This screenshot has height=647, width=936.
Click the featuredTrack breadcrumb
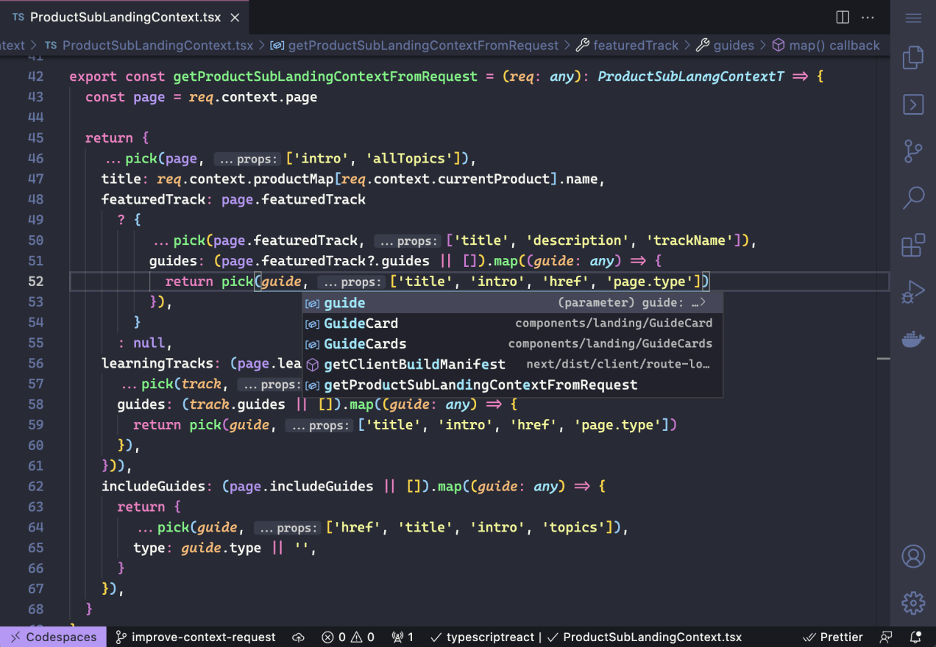635,46
